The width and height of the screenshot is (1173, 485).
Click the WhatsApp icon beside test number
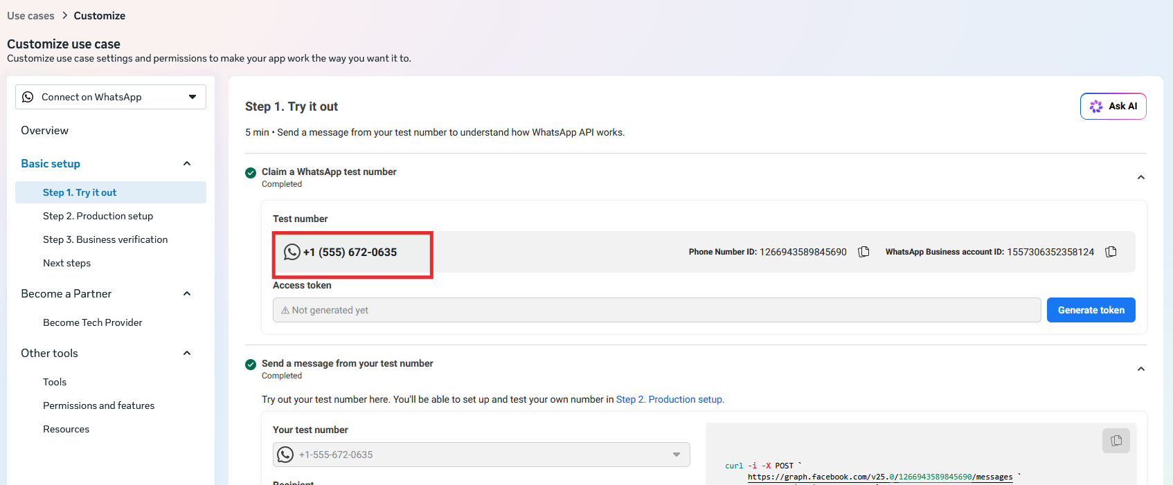tap(292, 252)
